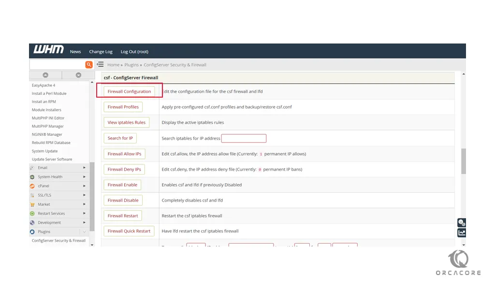Image resolution: width=495 pixels, height=290 pixels.
Task: Open the statistics chart icon on right edge
Action: [462, 233]
